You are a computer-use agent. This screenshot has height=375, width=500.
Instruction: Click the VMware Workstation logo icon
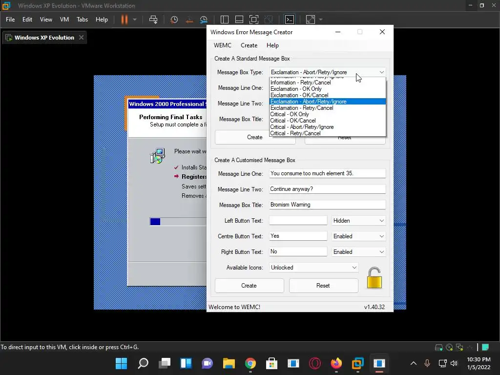[6, 5]
